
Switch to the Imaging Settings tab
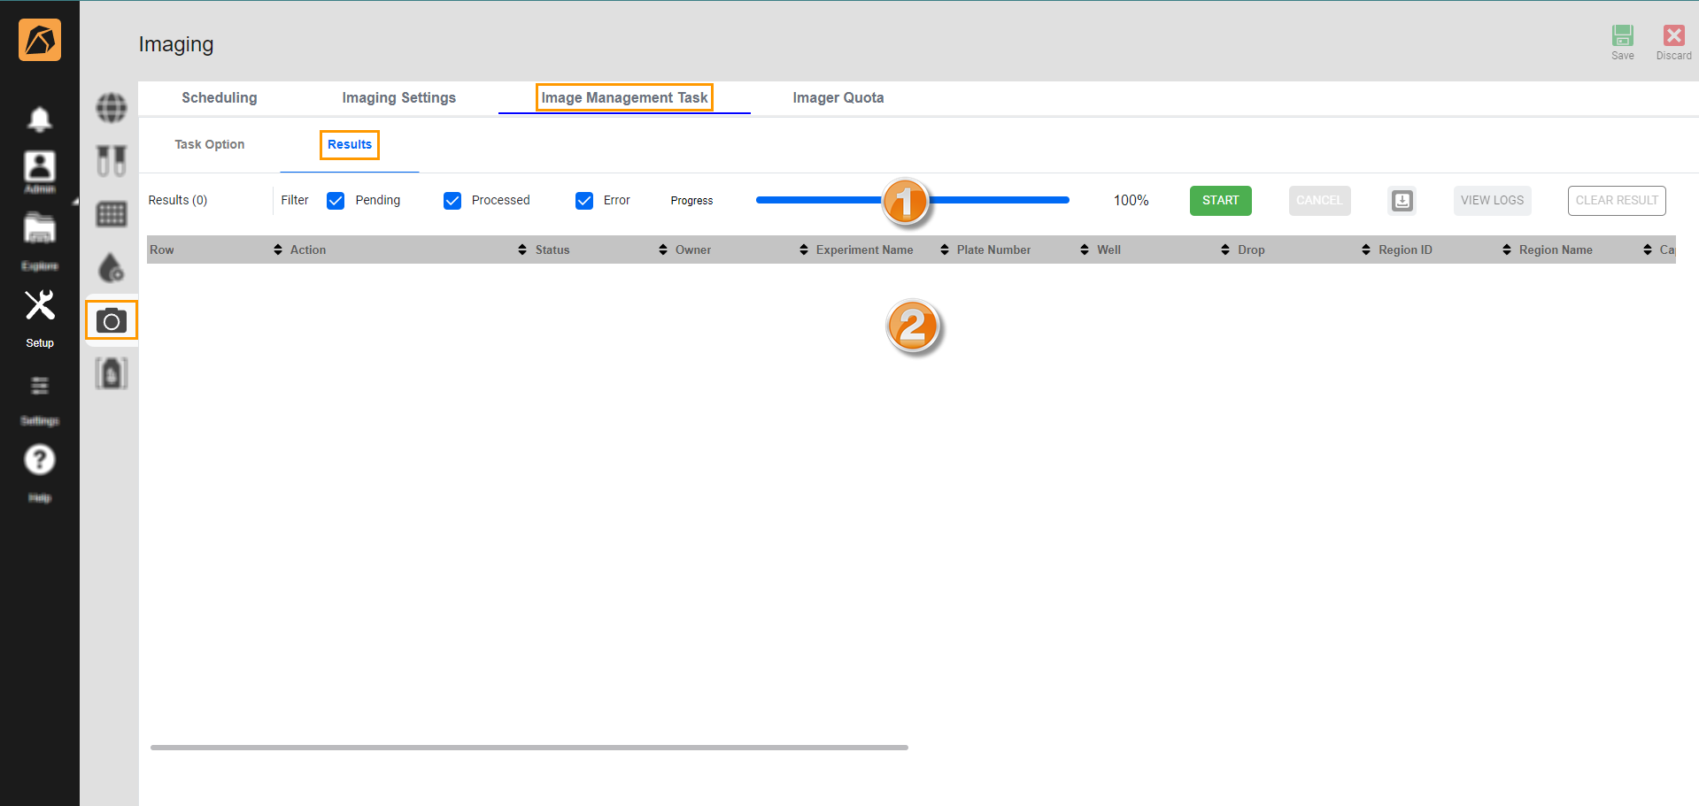pyautogui.click(x=398, y=98)
